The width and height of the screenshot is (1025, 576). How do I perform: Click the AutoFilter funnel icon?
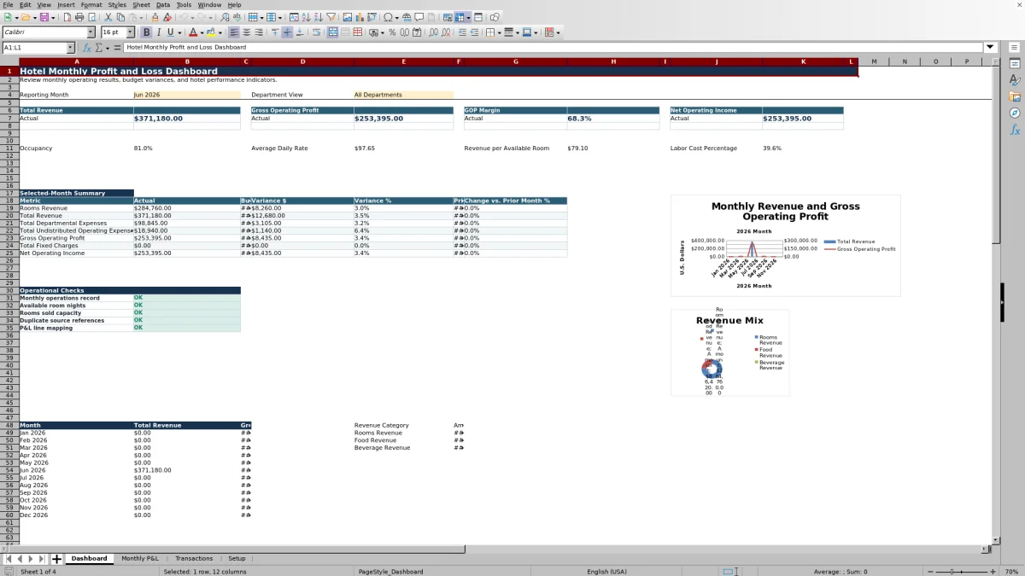[331, 17]
